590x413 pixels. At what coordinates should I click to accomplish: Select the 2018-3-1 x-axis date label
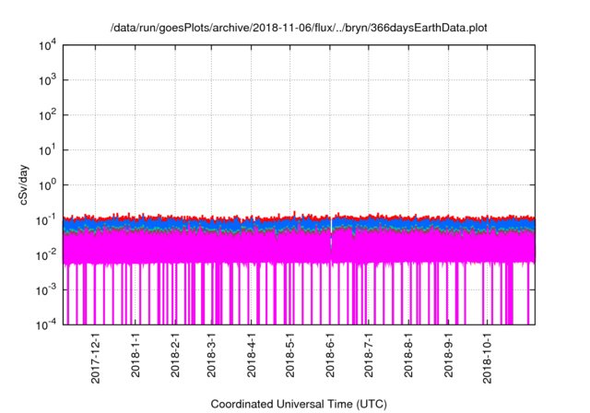[x=211, y=355]
